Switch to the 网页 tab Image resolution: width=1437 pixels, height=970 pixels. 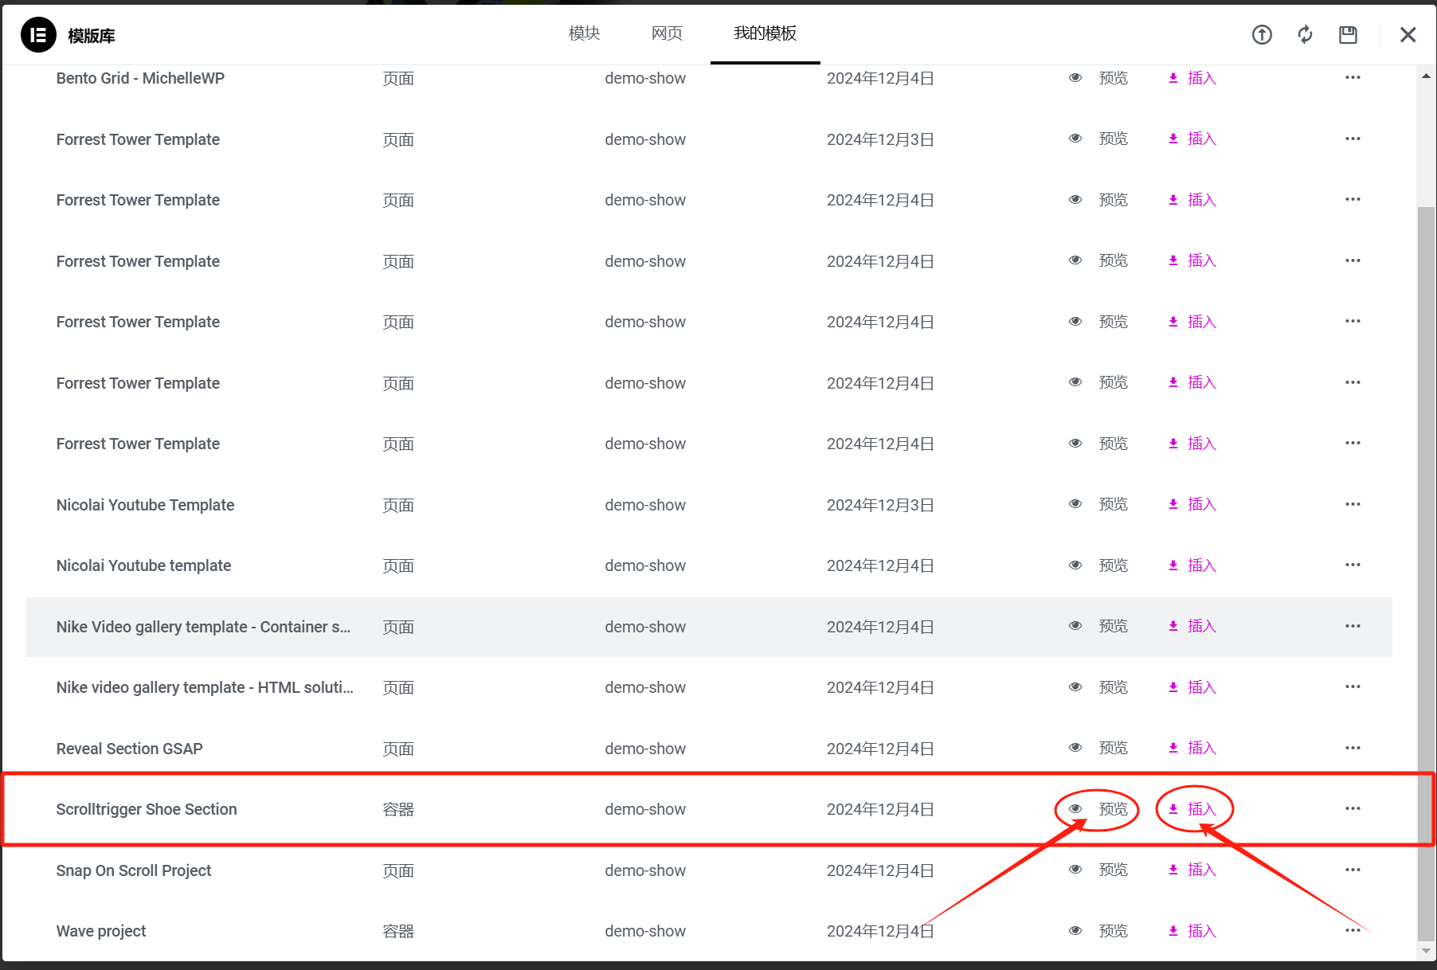[667, 33]
